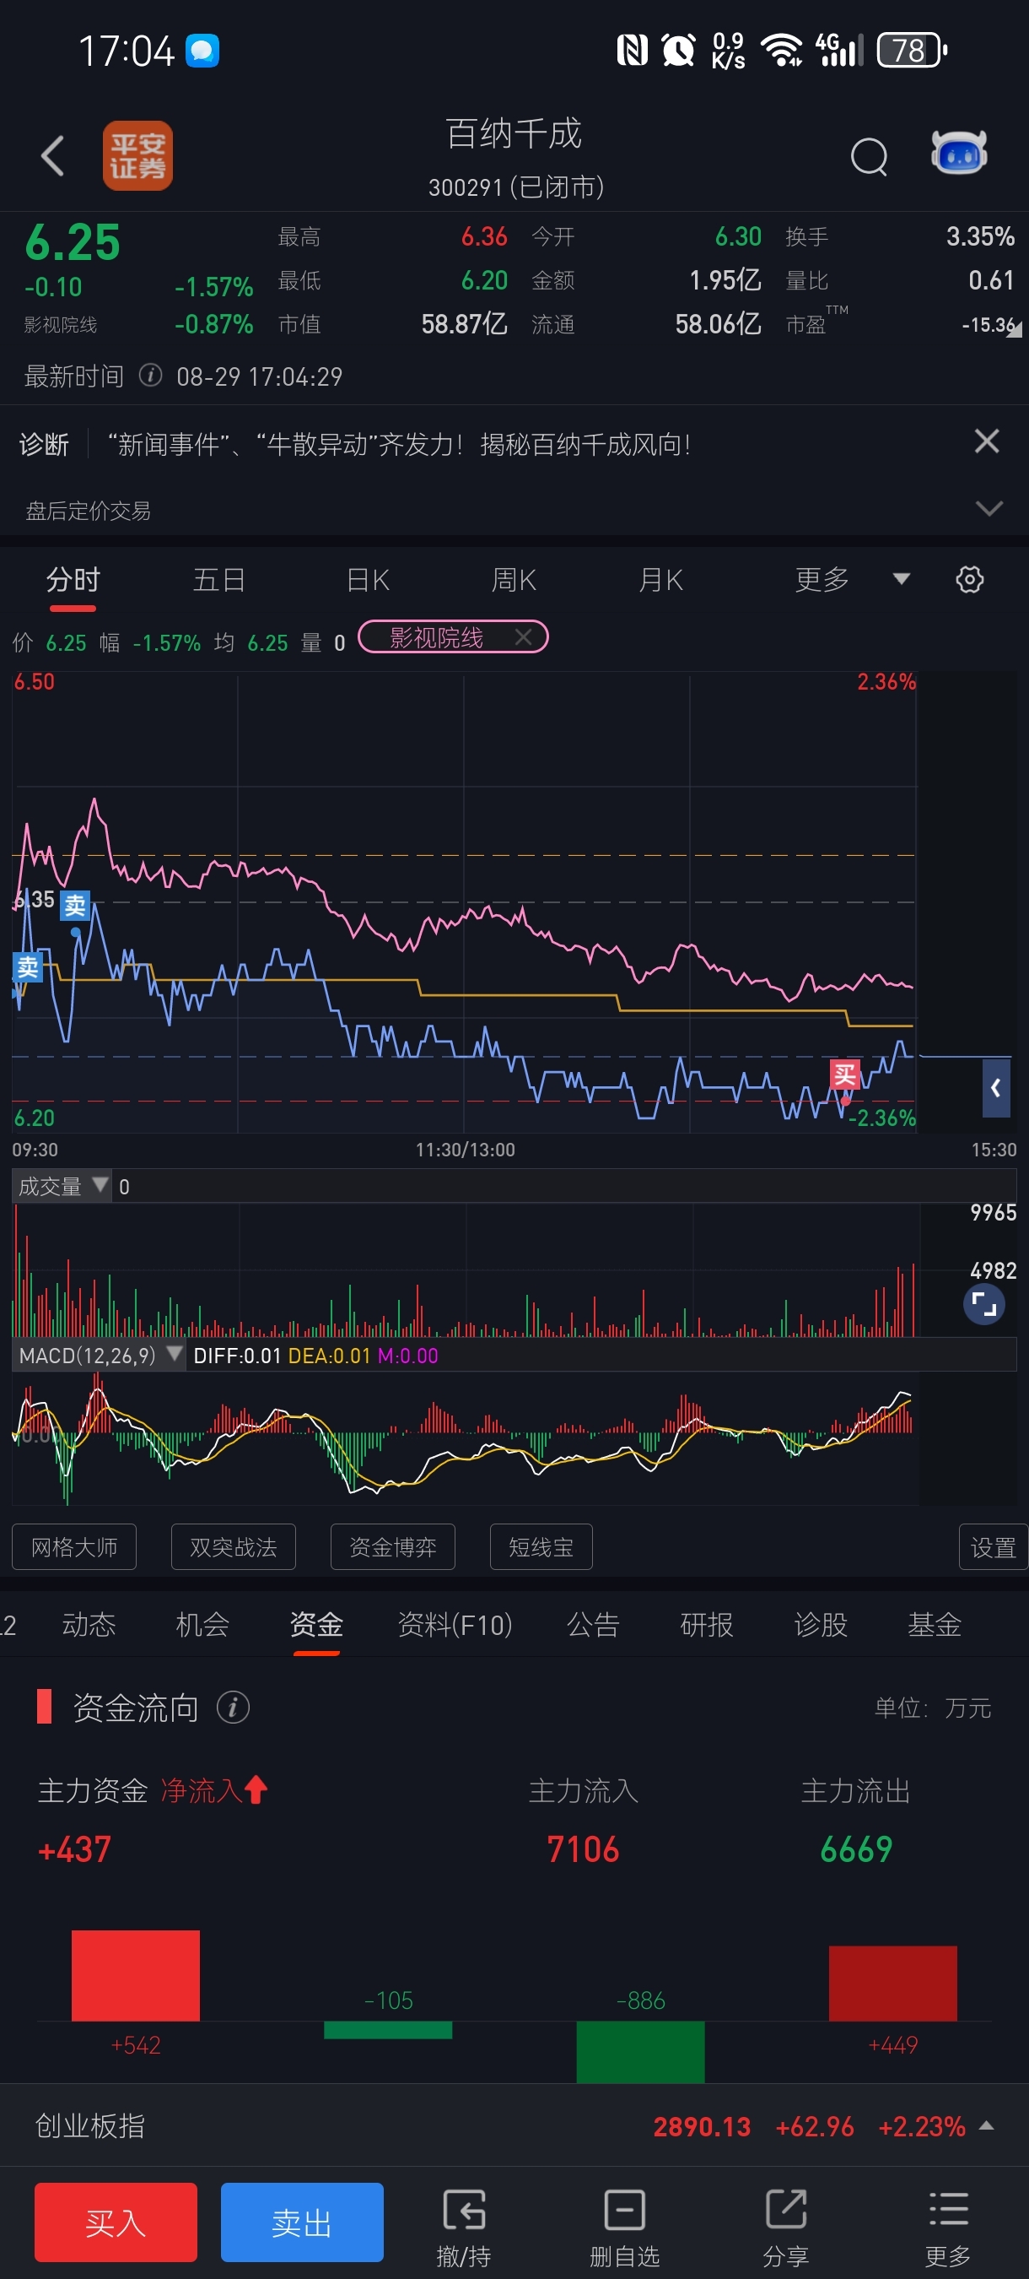
Task: Tap info icon next to 资金流向
Action: point(234,1708)
